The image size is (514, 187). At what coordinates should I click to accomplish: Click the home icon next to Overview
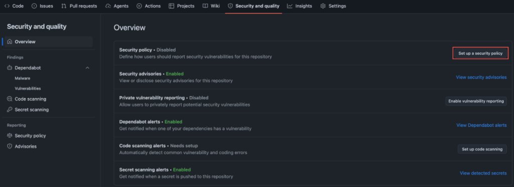click(x=10, y=42)
